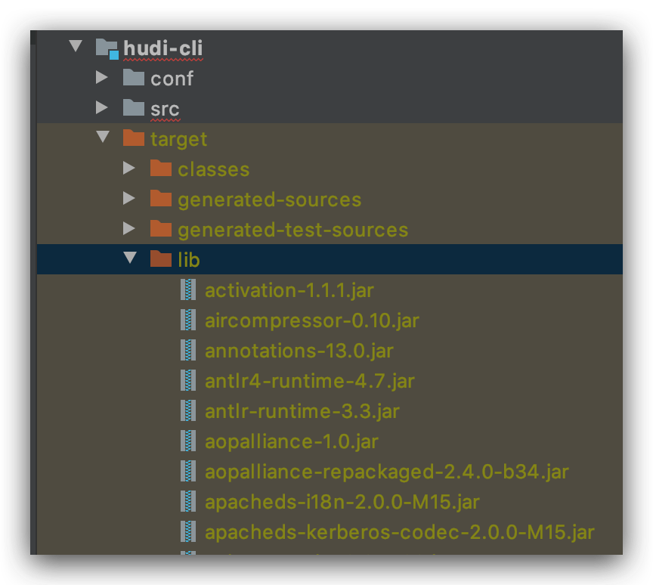Expand the conf folder arrow
Image resolution: width=653 pixels, height=585 pixels.
coord(101,77)
